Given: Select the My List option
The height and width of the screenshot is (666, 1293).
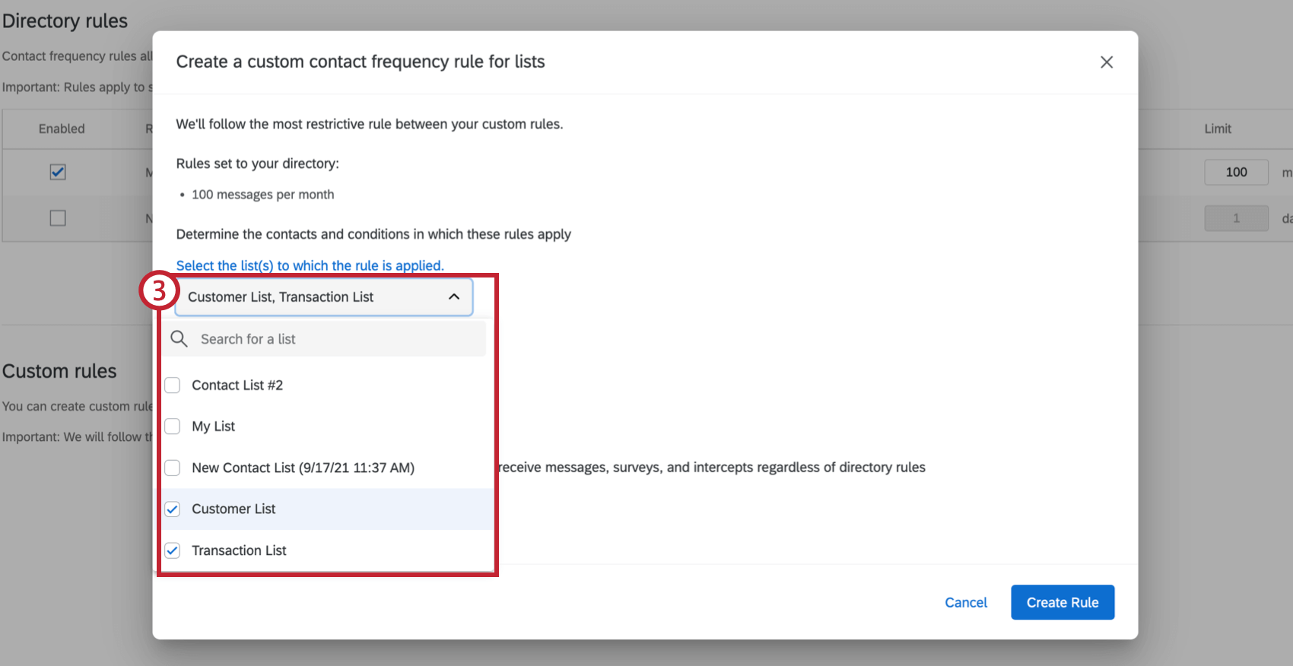Looking at the screenshot, I should [x=214, y=427].
